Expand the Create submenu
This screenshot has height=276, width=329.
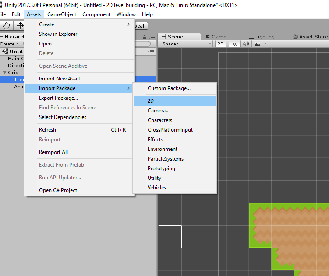point(79,24)
